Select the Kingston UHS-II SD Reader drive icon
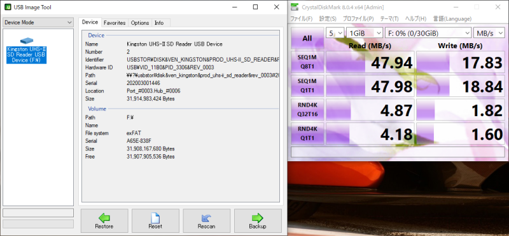This screenshot has width=509, height=236. [27, 51]
